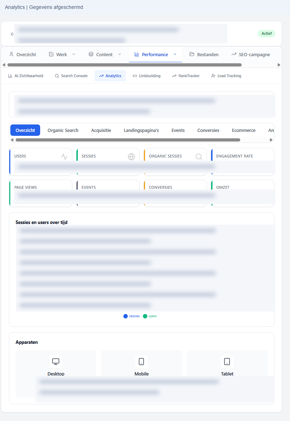The image size is (290, 421).
Task: Click the Conversies metric card label
Action: click(160, 187)
